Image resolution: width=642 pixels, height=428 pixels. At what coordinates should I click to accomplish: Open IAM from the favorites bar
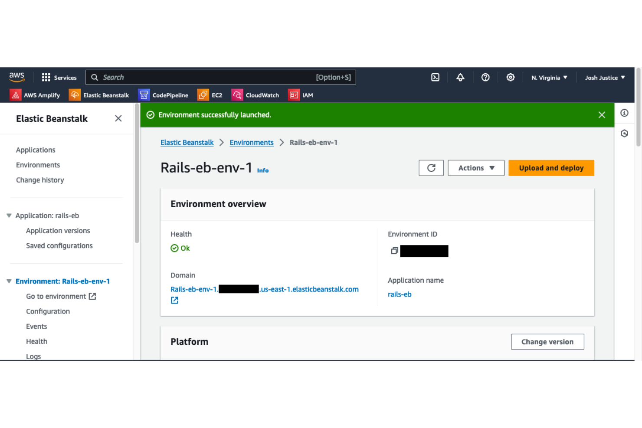301,95
